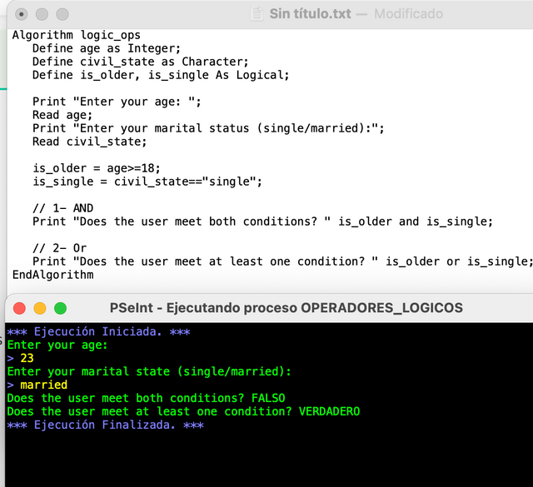Zoom the Sin título.txt editor window

(x=61, y=14)
